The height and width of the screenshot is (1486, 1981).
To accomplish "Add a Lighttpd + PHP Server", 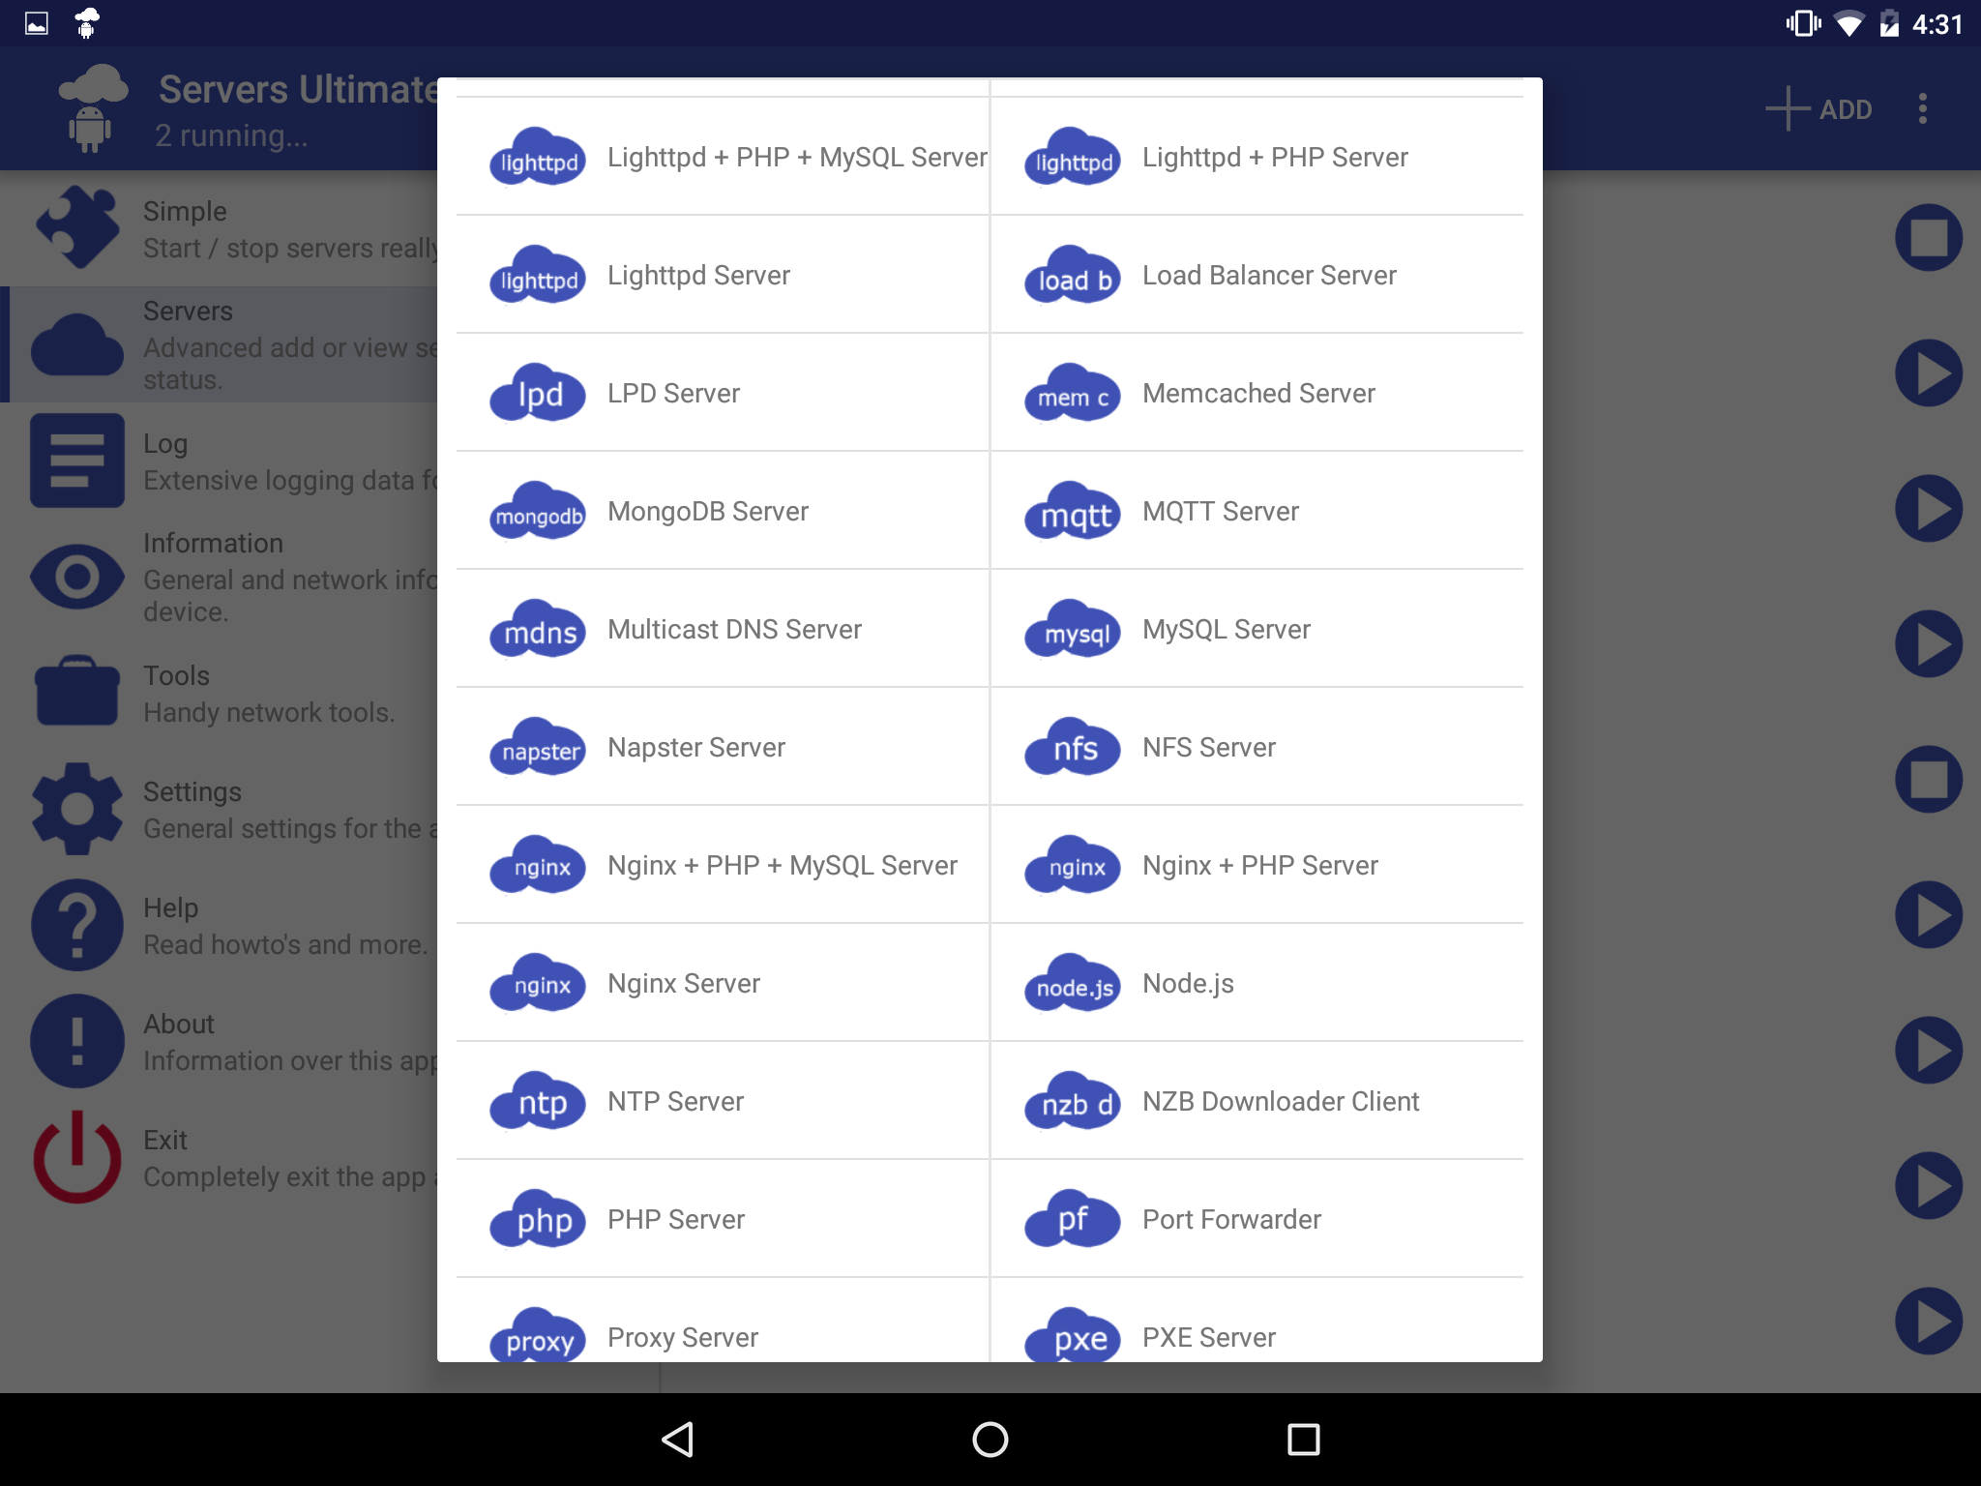I will coord(1257,157).
